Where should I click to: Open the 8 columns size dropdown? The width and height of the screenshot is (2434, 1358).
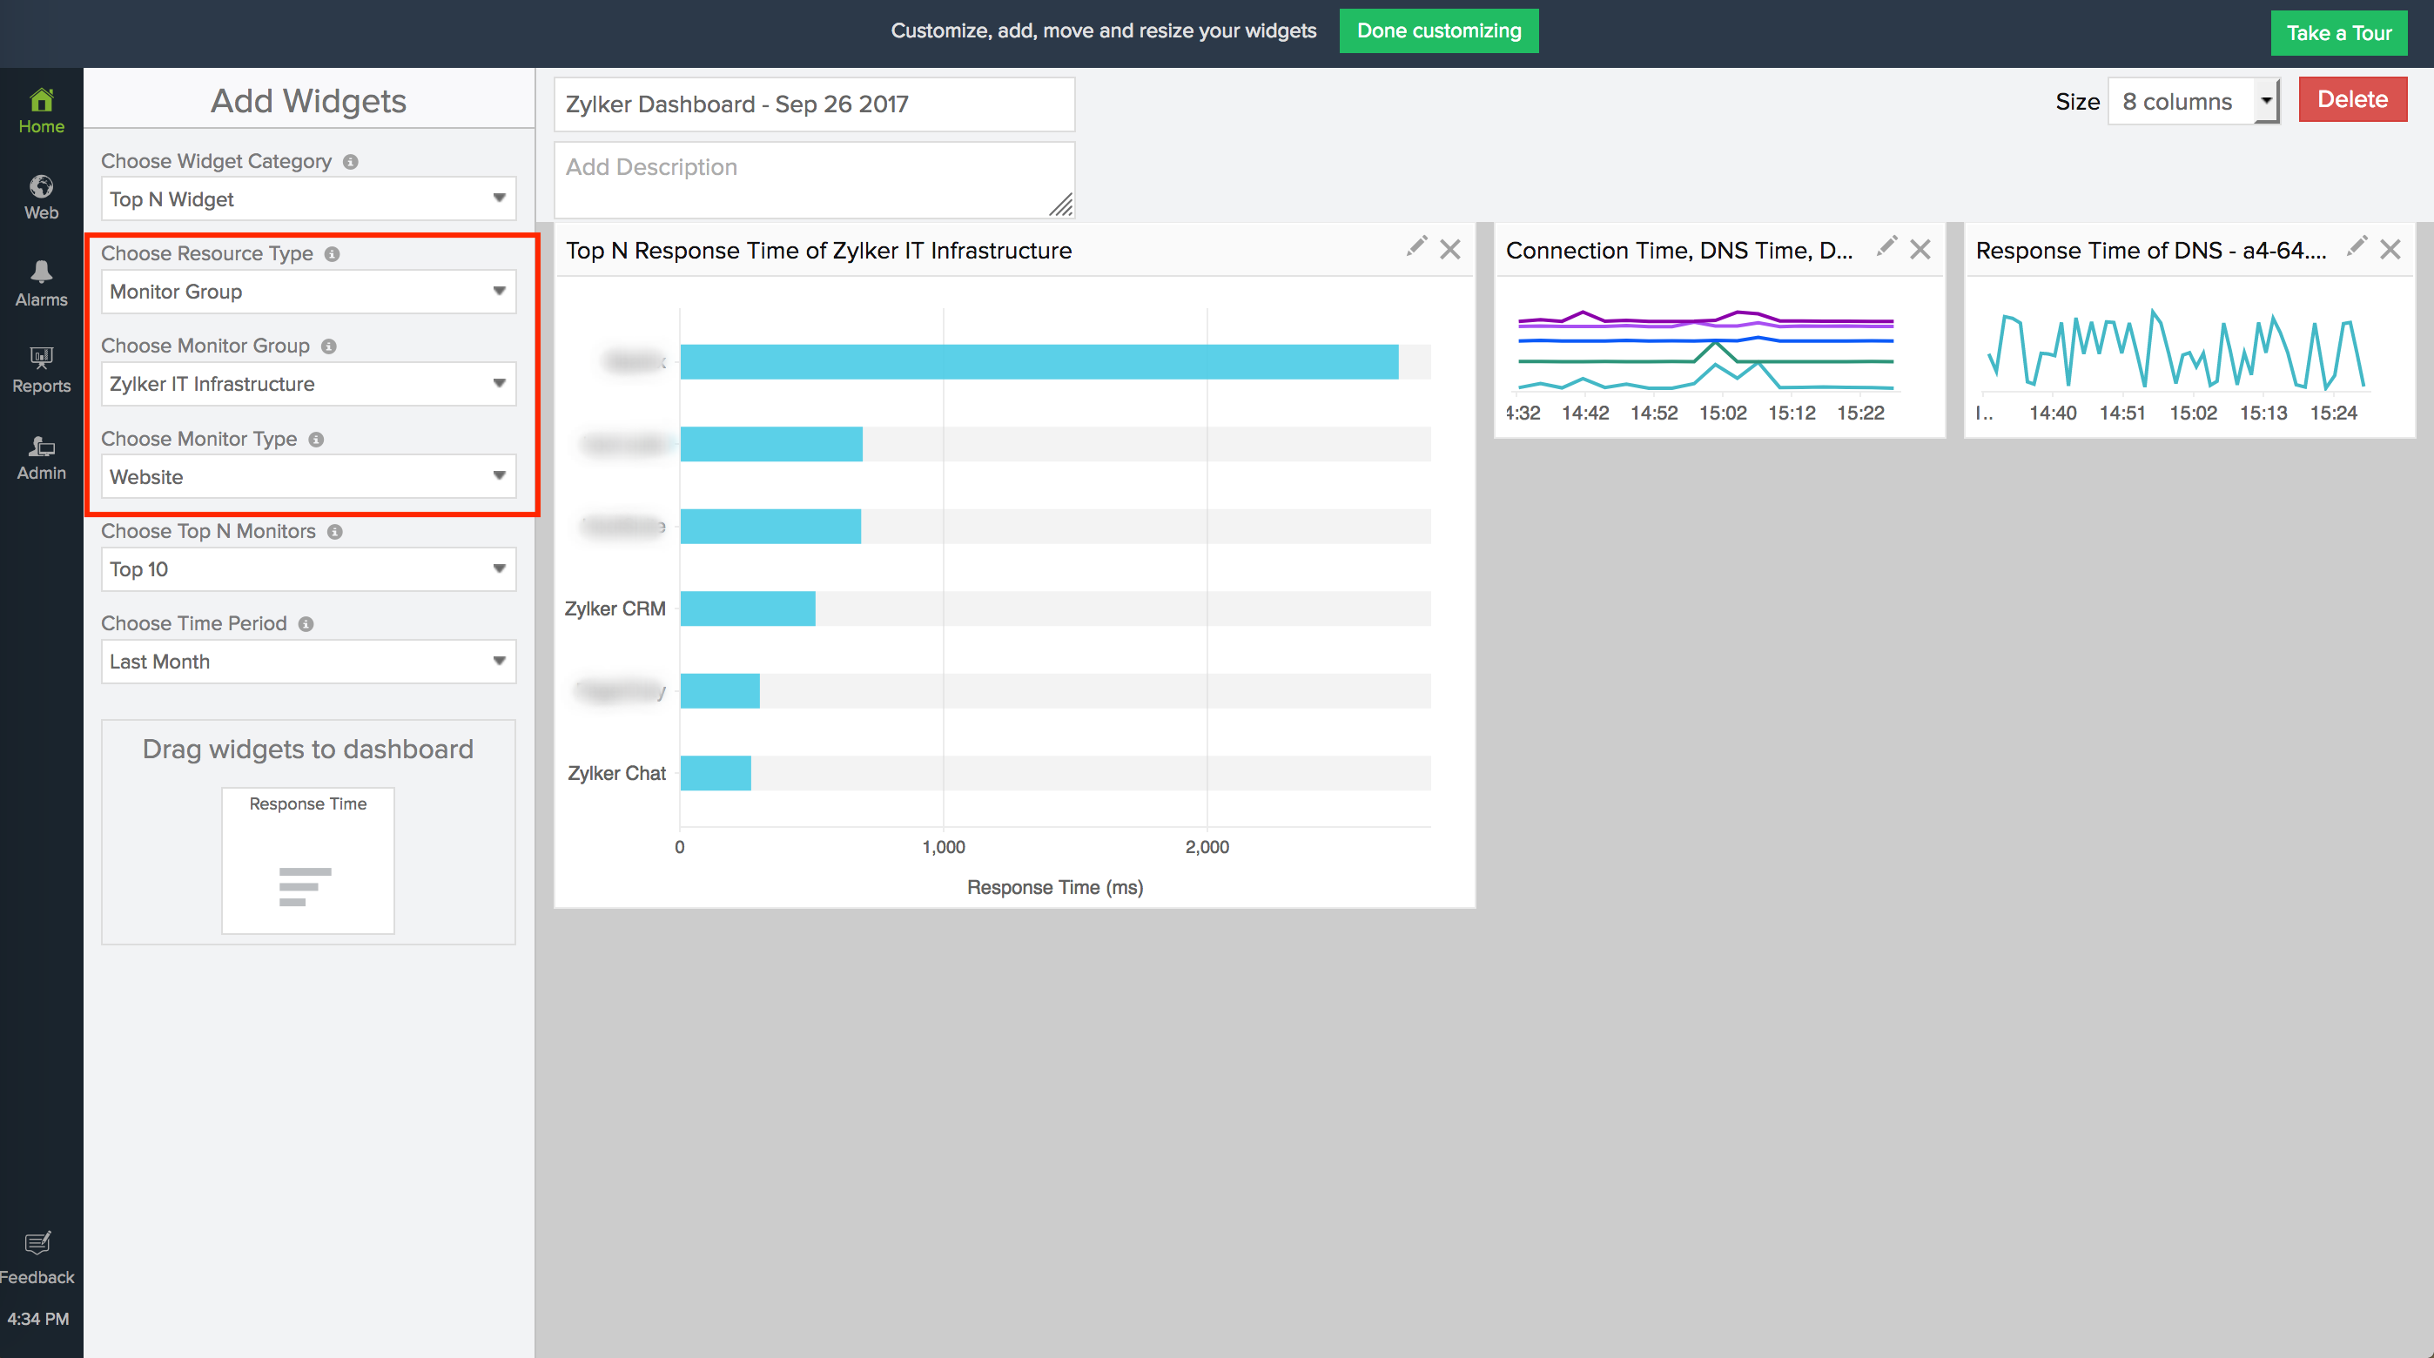(x=2192, y=101)
